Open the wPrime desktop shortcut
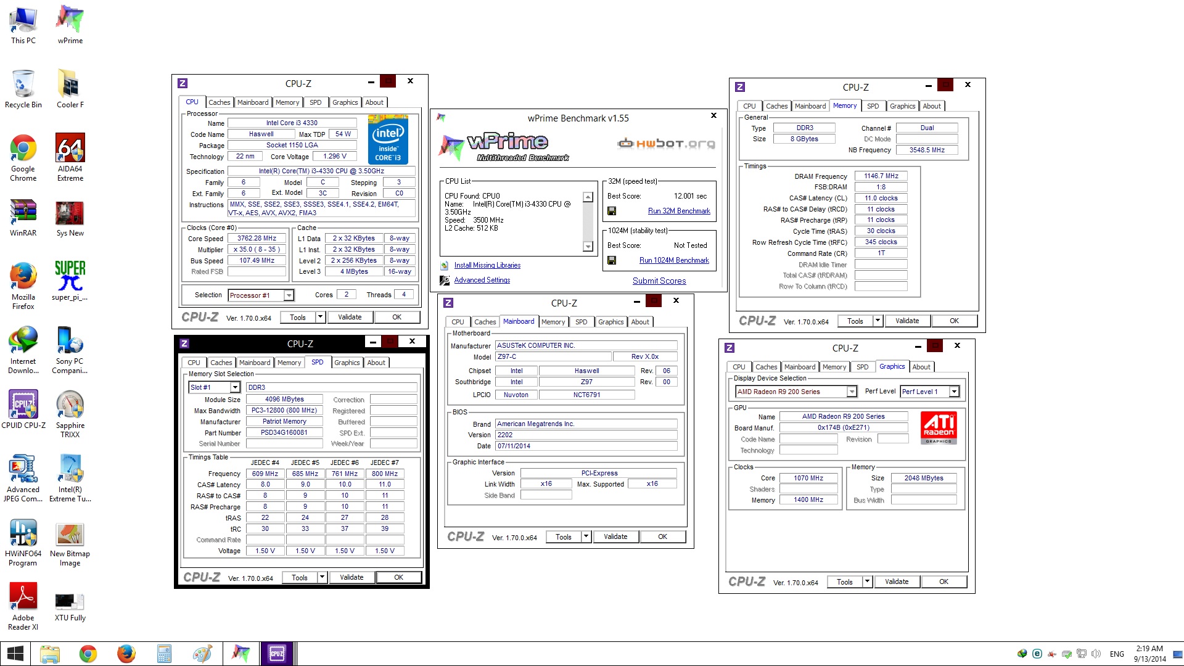 click(70, 25)
